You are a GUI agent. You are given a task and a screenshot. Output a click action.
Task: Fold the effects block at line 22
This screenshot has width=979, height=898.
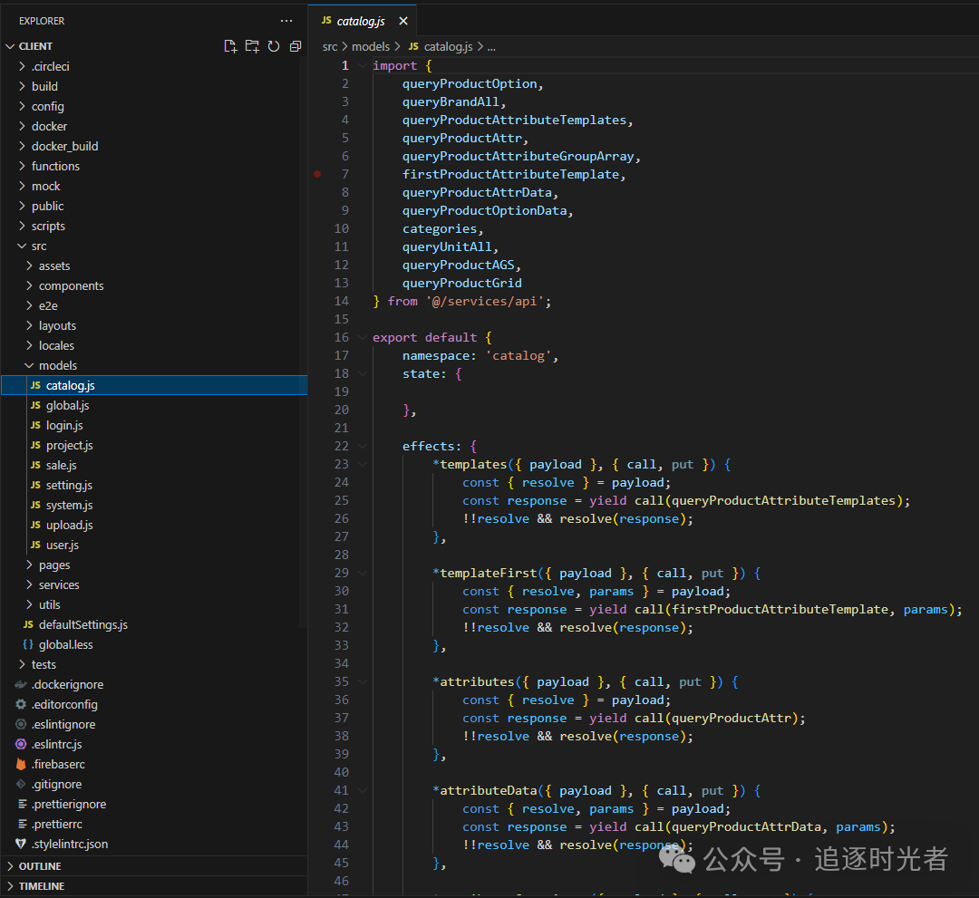[363, 447]
